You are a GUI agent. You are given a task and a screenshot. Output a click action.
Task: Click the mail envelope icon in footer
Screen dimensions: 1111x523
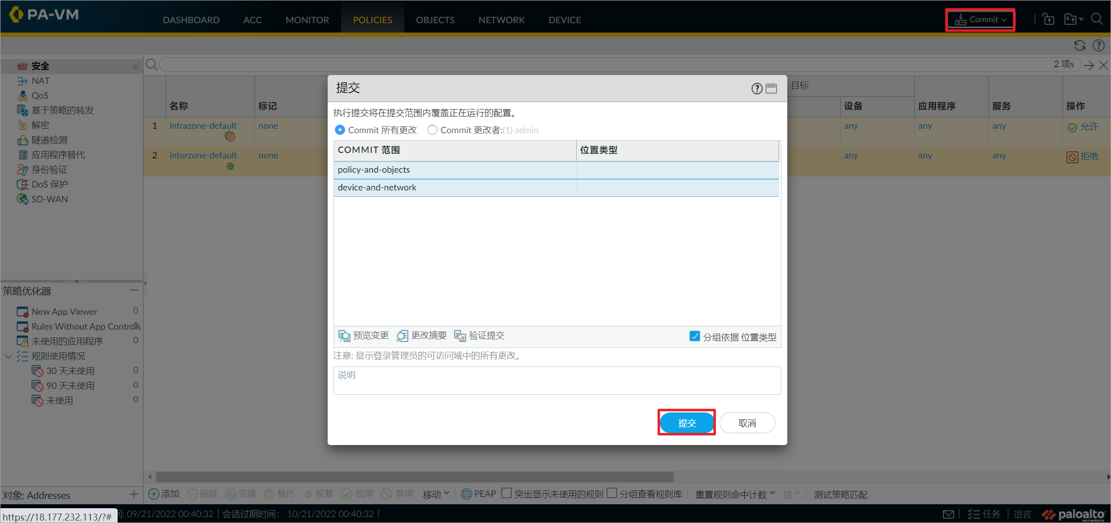point(948,514)
